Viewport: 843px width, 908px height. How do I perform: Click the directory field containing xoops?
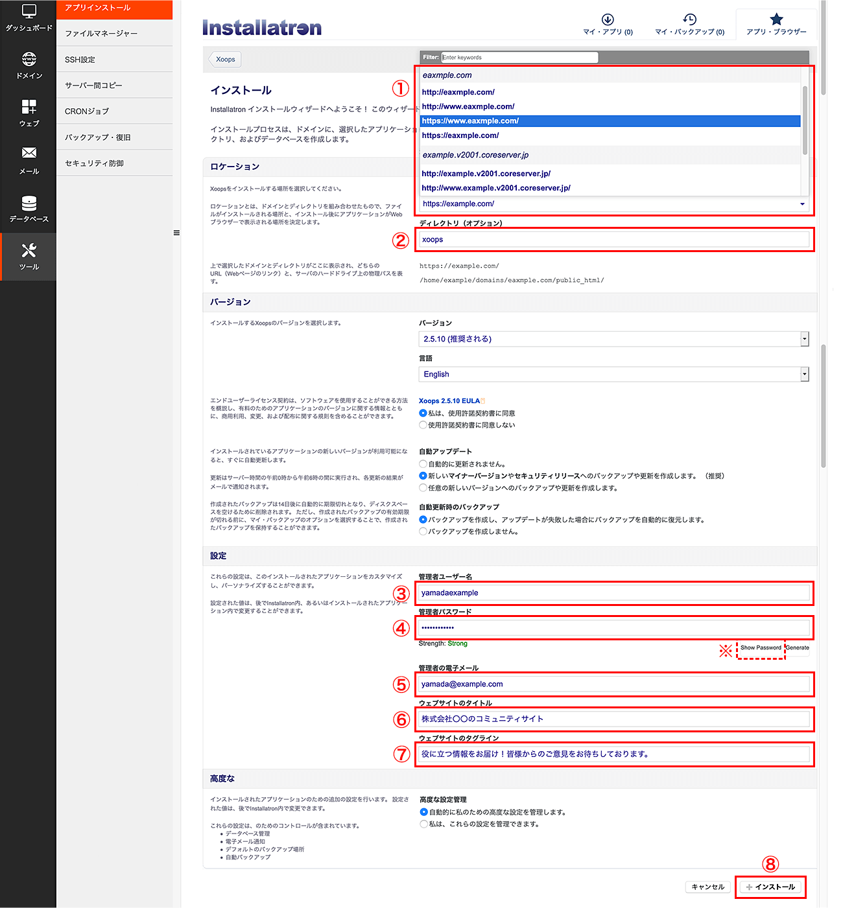coord(614,239)
